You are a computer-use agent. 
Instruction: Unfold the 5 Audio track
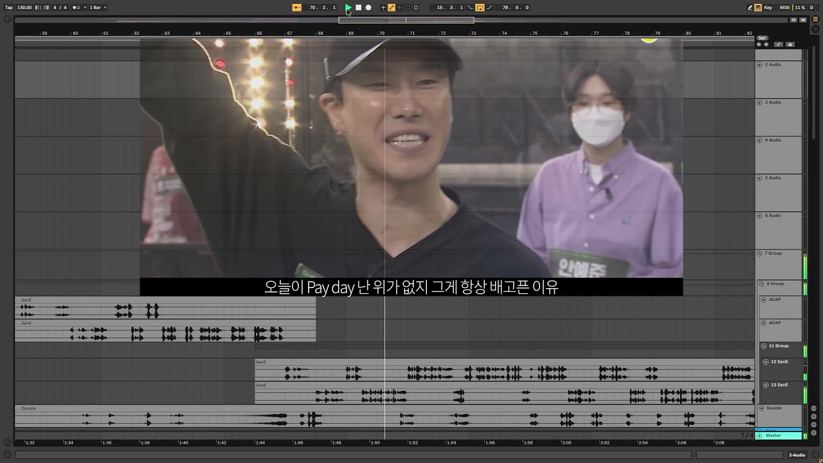[759, 178]
